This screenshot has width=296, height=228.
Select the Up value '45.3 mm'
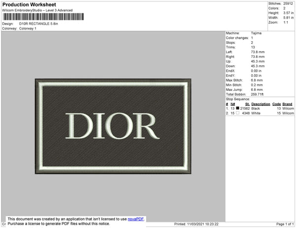(258, 61)
